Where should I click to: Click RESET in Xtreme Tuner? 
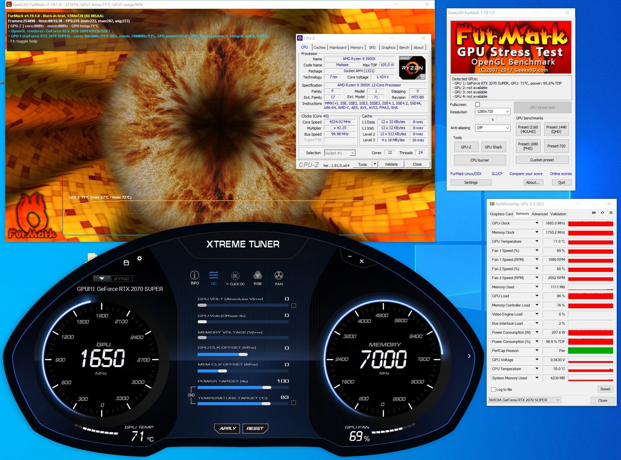coord(255,428)
